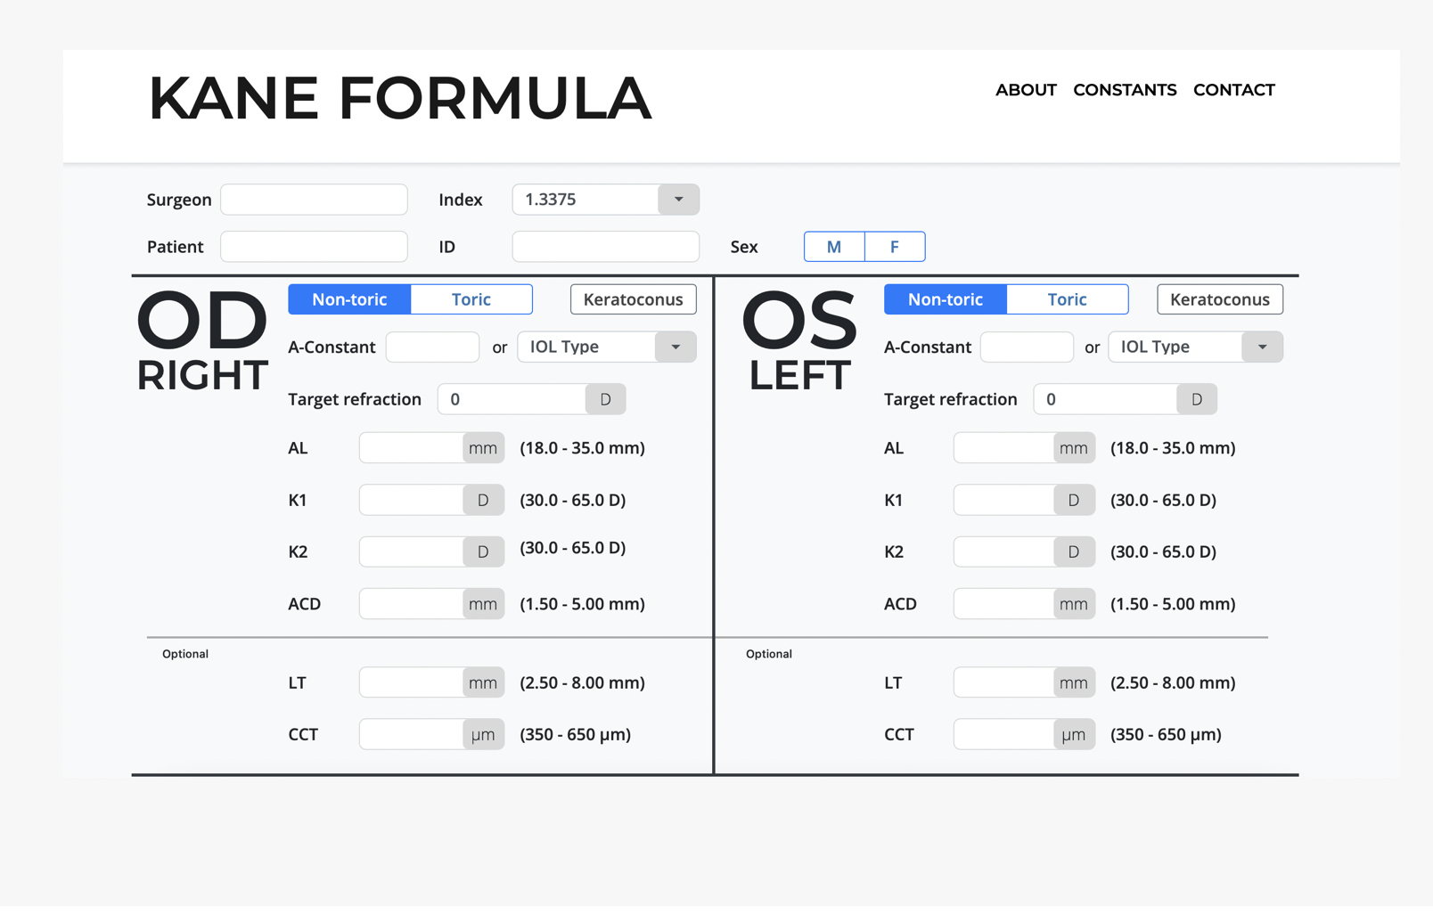Open the CONTACT page link

[1234, 90]
